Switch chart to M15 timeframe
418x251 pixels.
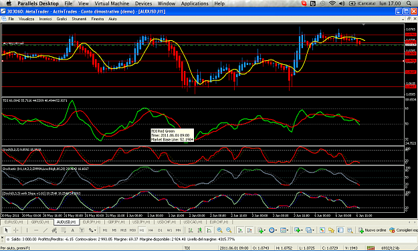click(x=123, y=230)
